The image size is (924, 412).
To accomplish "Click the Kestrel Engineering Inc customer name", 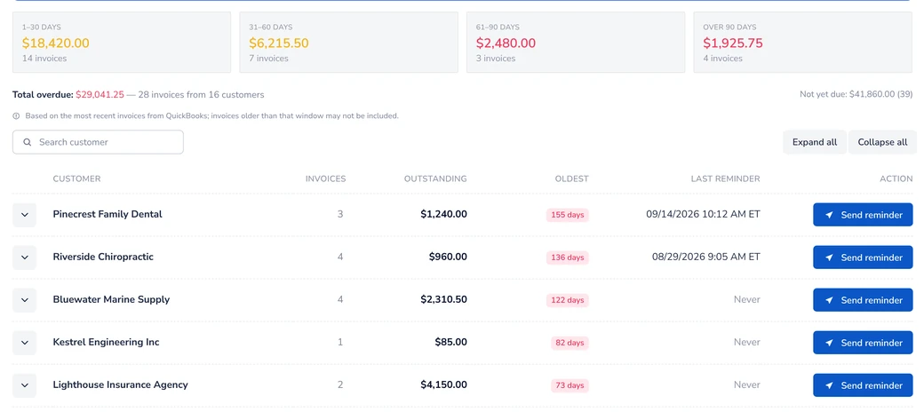I will 106,342.
